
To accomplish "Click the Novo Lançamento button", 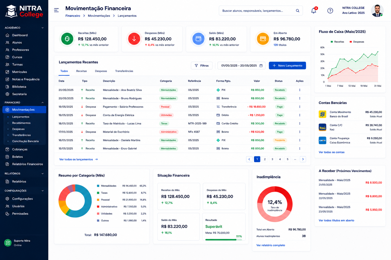I will 287,66.
